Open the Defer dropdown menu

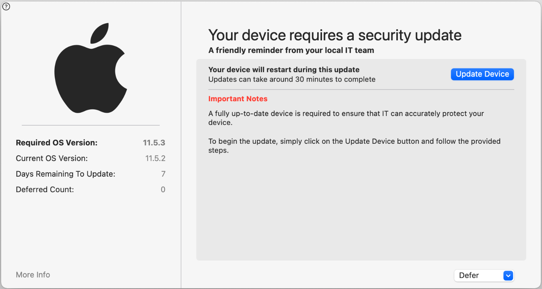coord(484,275)
